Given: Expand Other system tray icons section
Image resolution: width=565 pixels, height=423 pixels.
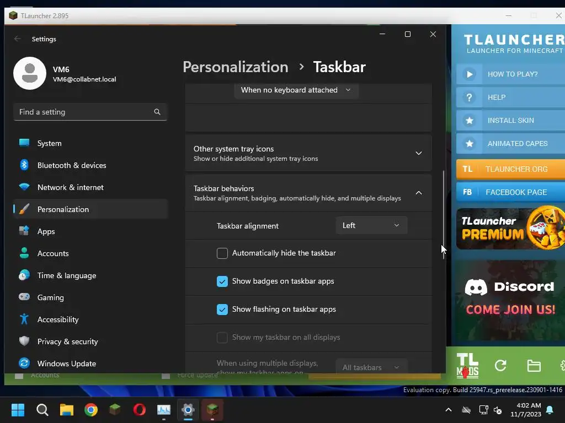Looking at the screenshot, I should point(308,153).
